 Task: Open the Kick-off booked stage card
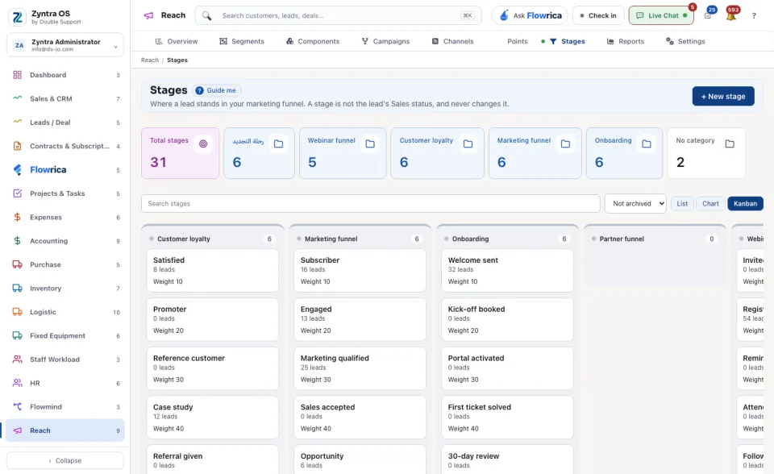[x=507, y=319]
